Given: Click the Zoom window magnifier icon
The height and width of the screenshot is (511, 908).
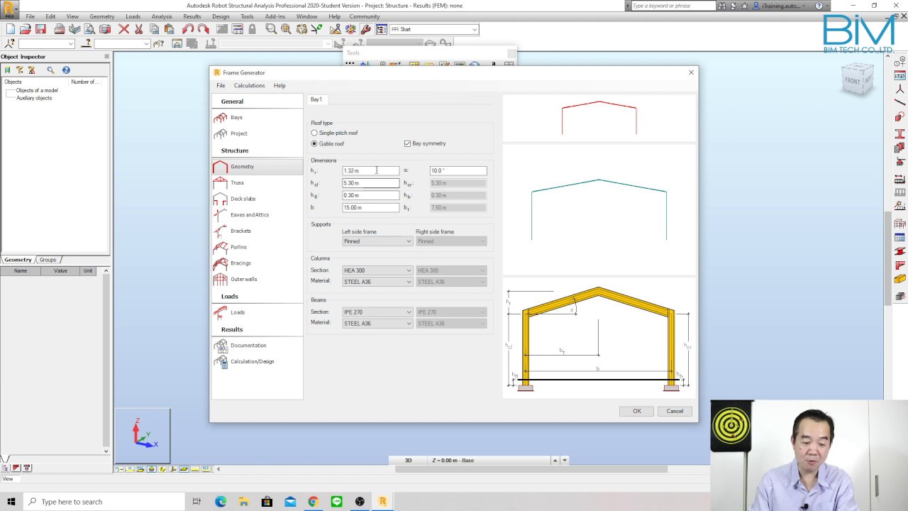Looking at the screenshot, I should (x=271, y=29).
